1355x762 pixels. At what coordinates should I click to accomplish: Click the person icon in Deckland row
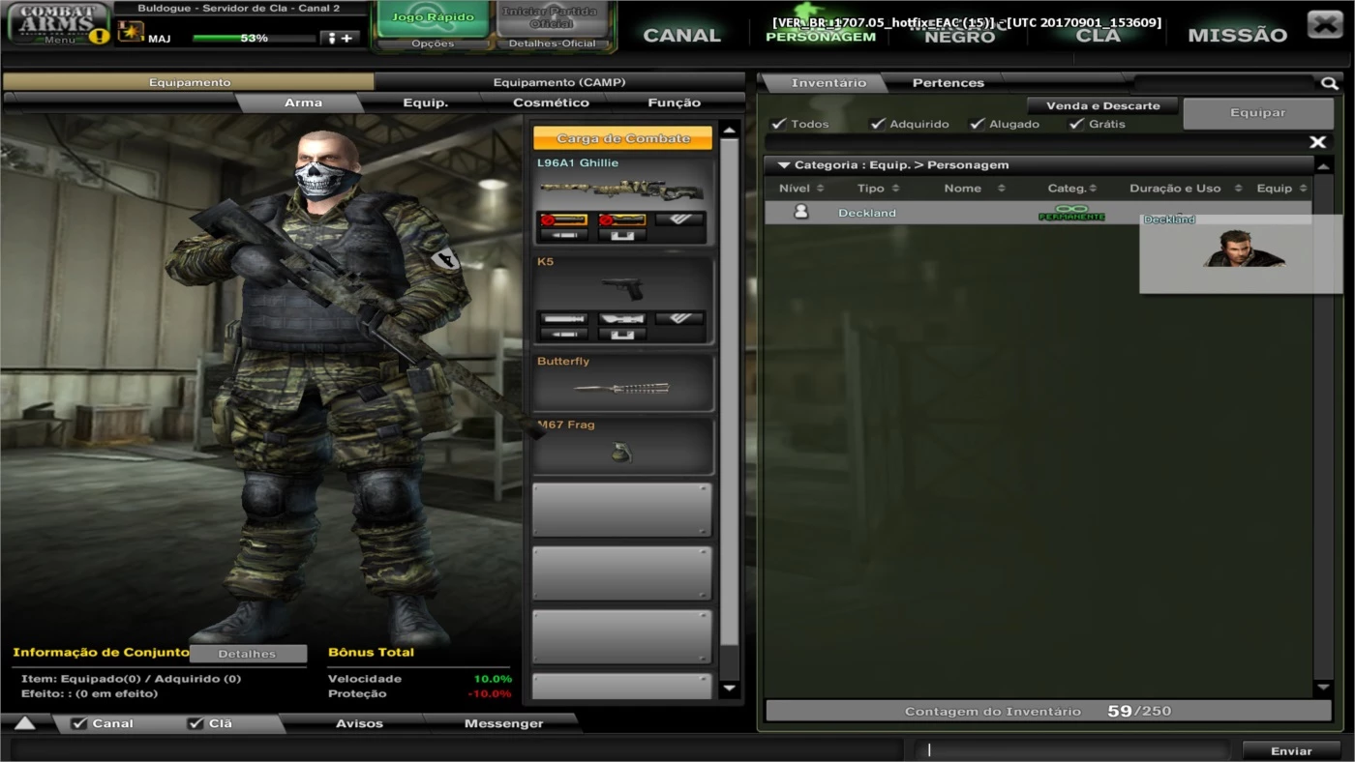(x=800, y=212)
